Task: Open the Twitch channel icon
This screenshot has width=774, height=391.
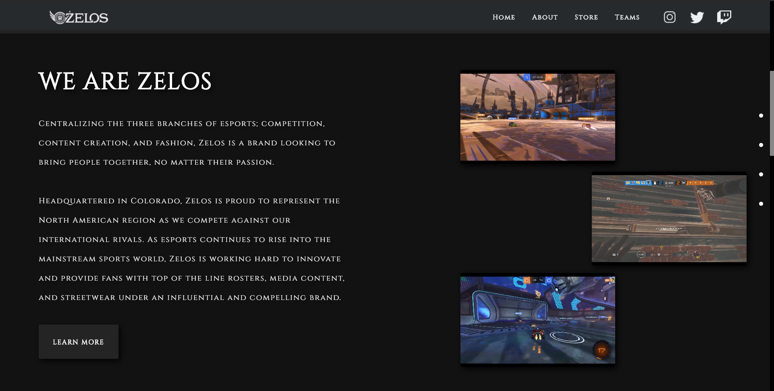Action: click(x=724, y=17)
